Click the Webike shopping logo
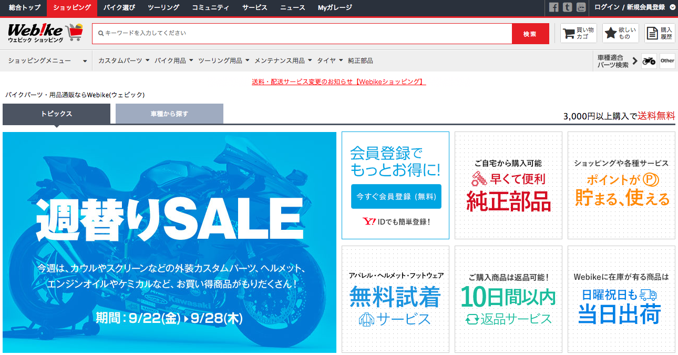 pyautogui.click(x=46, y=33)
